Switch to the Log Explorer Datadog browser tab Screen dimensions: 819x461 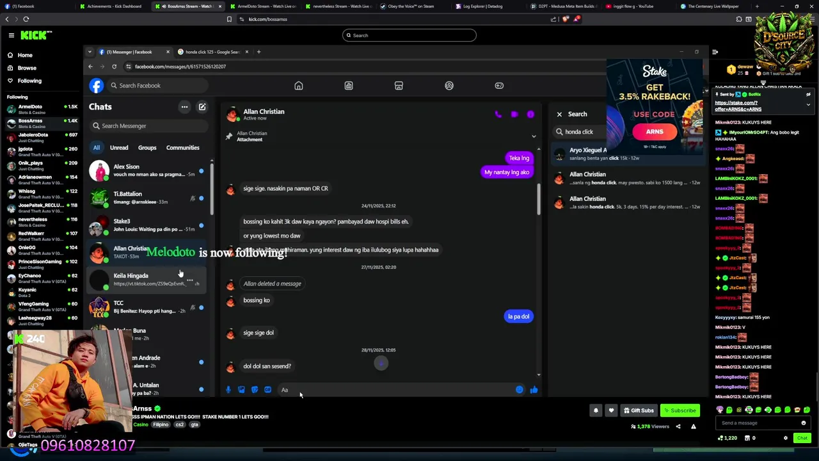483,6
